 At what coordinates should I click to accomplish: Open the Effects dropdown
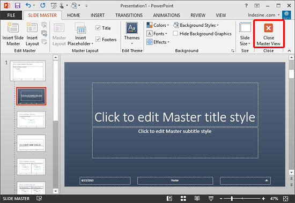click(158, 42)
